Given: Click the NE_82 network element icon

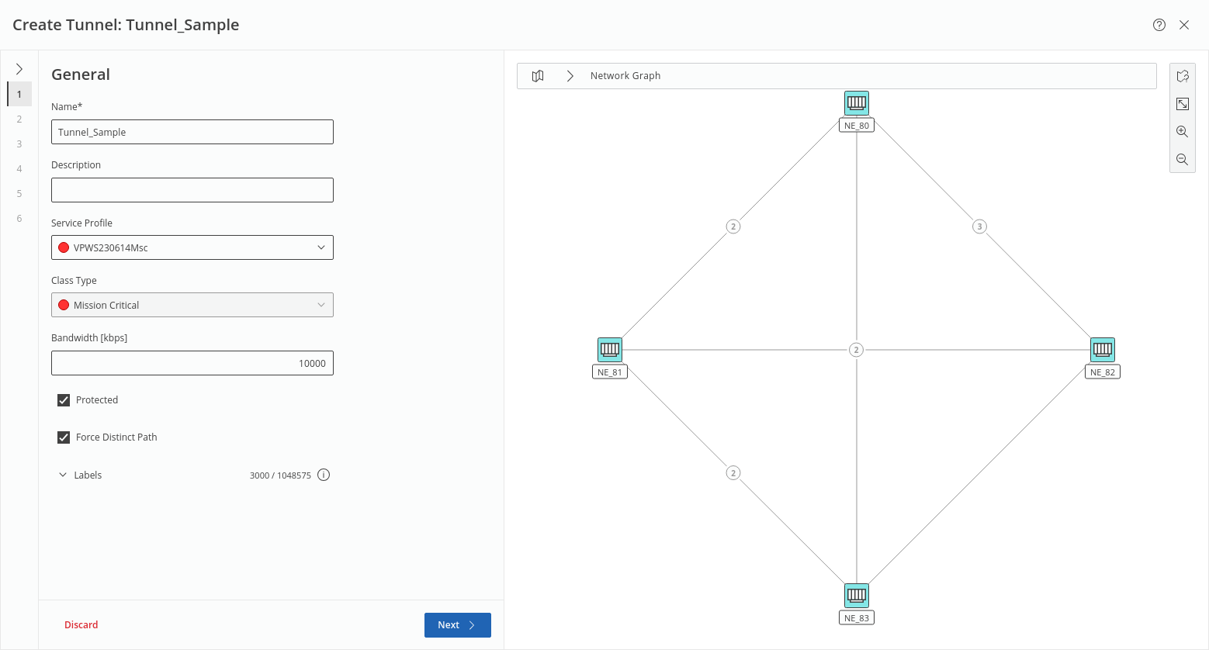Looking at the screenshot, I should click(1102, 350).
